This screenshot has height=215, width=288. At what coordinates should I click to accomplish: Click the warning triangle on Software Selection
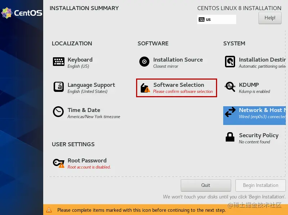(147, 90)
